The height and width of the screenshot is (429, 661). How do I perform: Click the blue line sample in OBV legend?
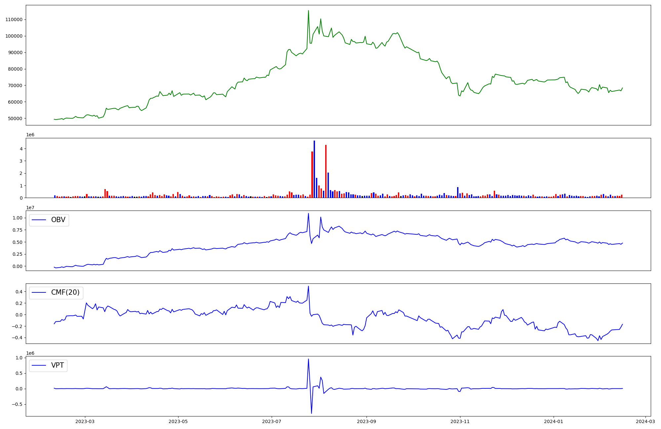(x=39, y=220)
